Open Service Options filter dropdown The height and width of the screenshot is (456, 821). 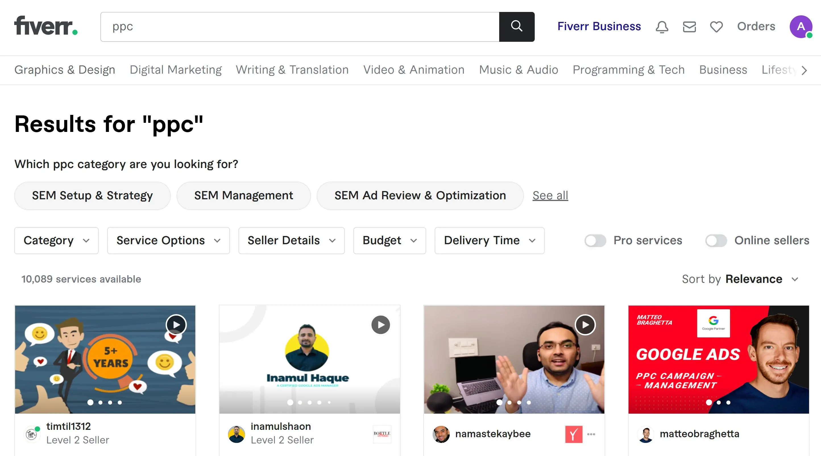168,241
